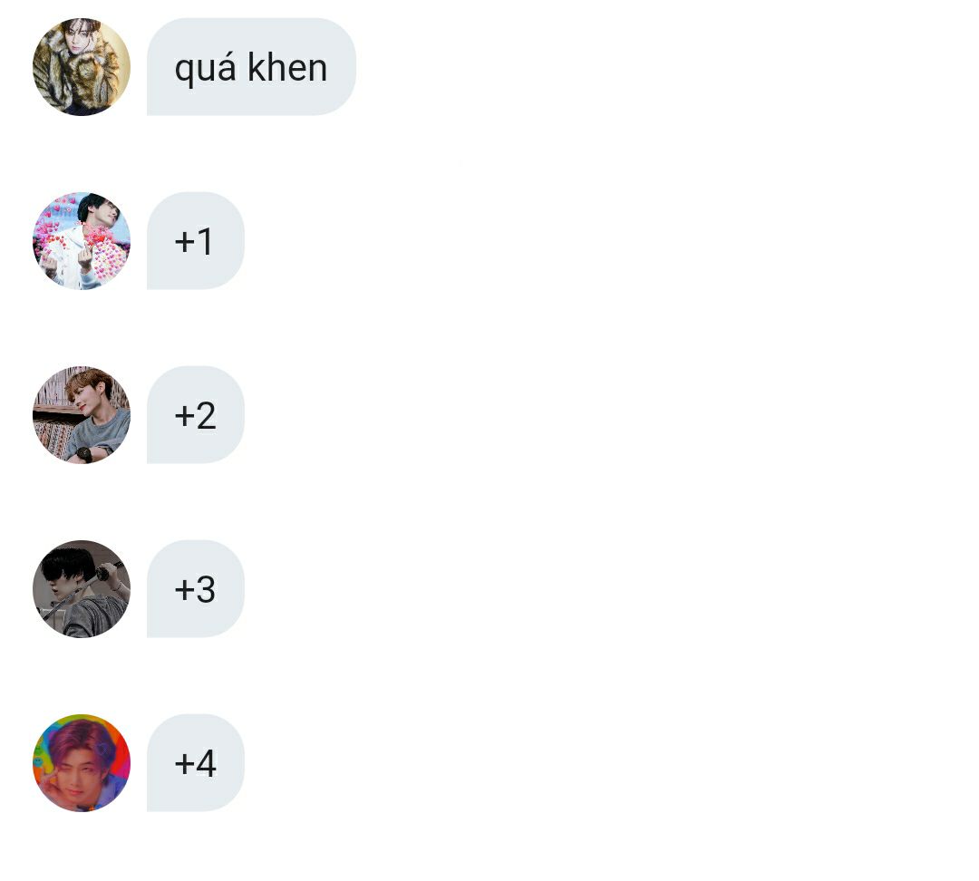Screen dimensions: 979x881
Task: Tap the dark avatar with sword
Action: [x=82, y=589]
